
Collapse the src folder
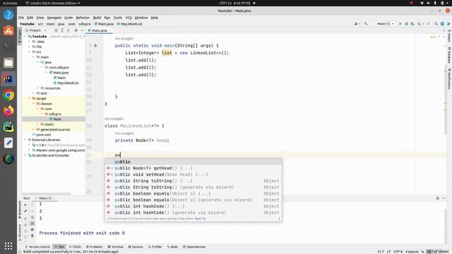pos(29,52)
